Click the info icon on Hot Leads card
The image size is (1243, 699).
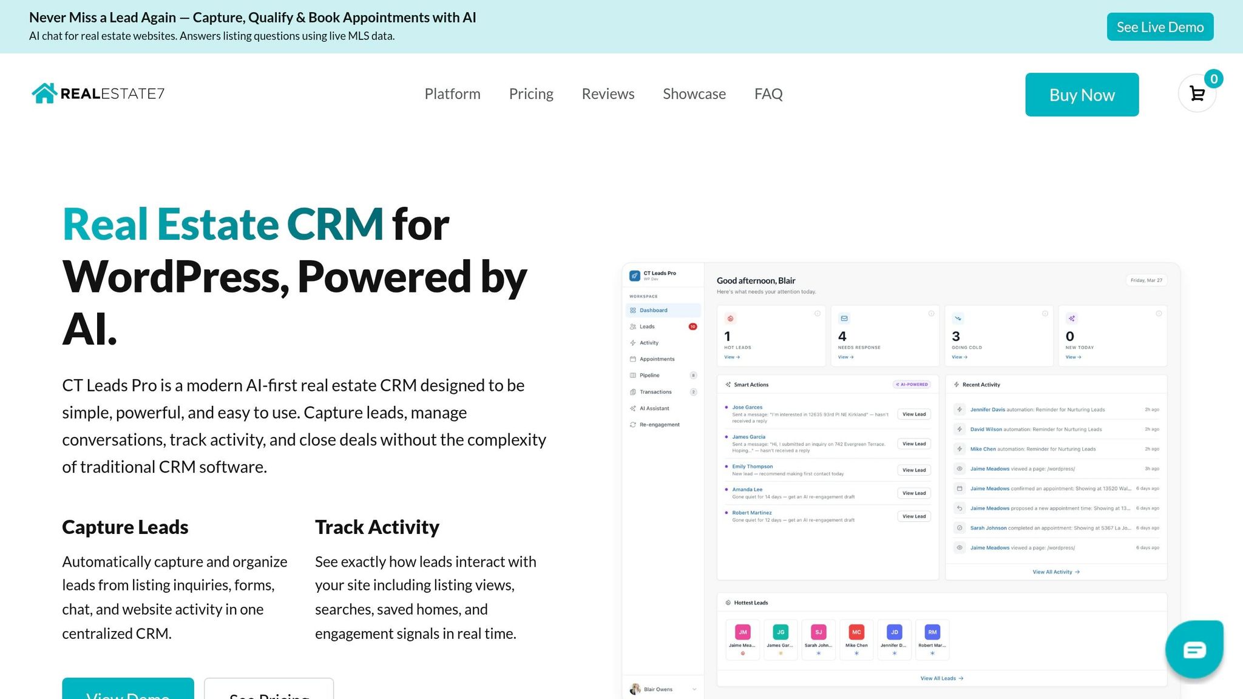pos(817,314)
